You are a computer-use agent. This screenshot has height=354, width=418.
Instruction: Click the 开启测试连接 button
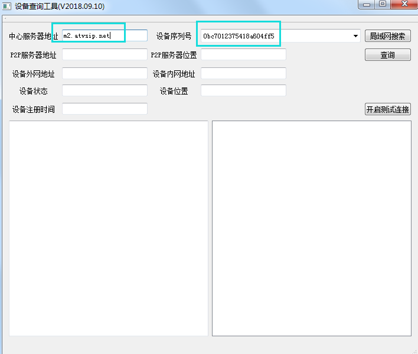[x=388, y=109]
